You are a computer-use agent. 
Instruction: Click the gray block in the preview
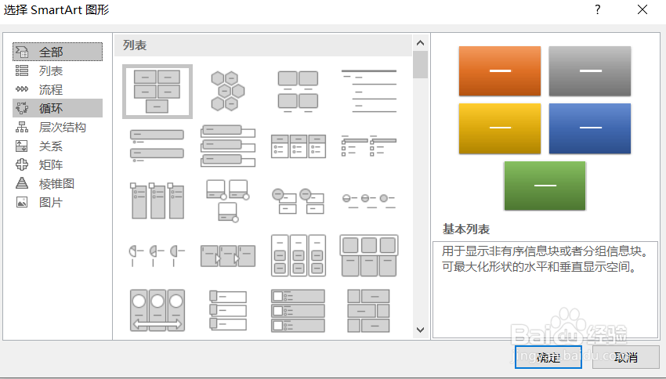[590, 71]
